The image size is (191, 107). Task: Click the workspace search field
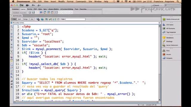click(172, 5)
